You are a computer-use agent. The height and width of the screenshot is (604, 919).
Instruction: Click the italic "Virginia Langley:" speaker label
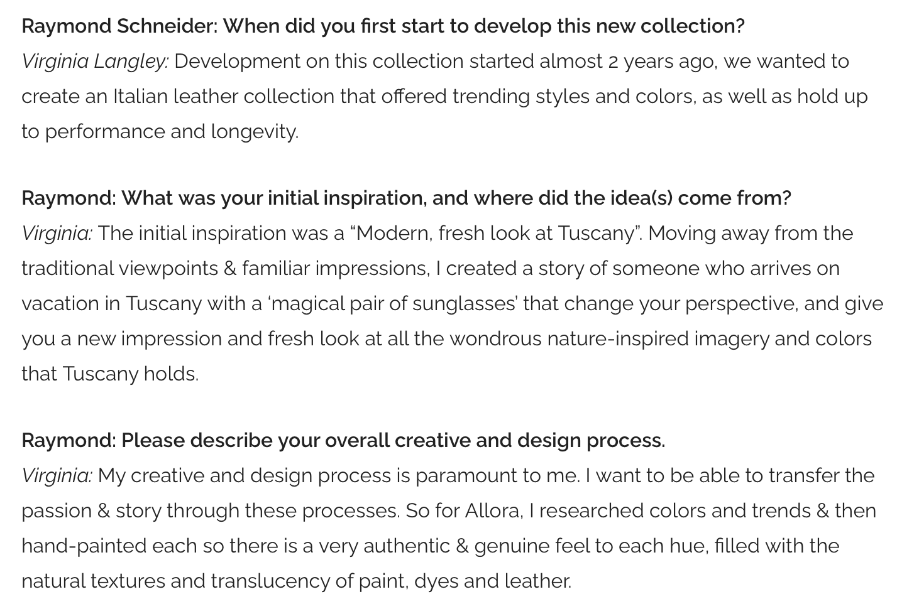click(95, 62)
